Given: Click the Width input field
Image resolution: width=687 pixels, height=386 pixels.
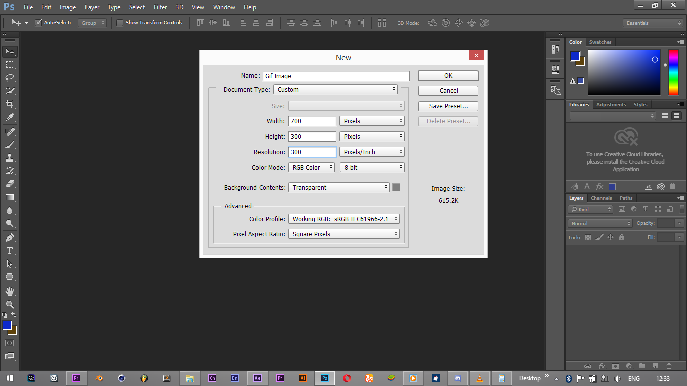Looking at the screenshot, I should tap(312, 121).
